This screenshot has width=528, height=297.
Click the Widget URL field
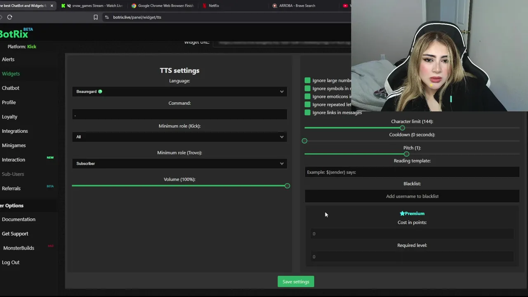(283, 42)
